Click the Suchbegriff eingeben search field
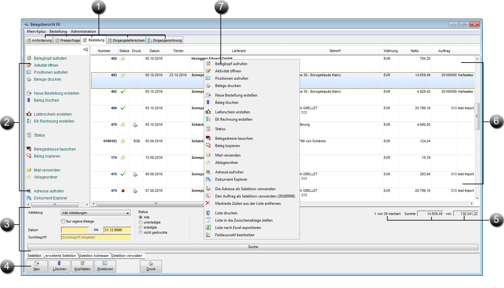This screenshot has width=504, height=288. [96, 237]
